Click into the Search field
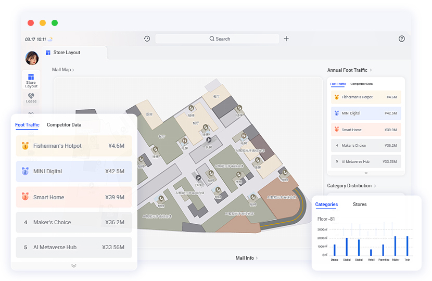This screenshot has width=432, height=281. [x=217, y=39]
